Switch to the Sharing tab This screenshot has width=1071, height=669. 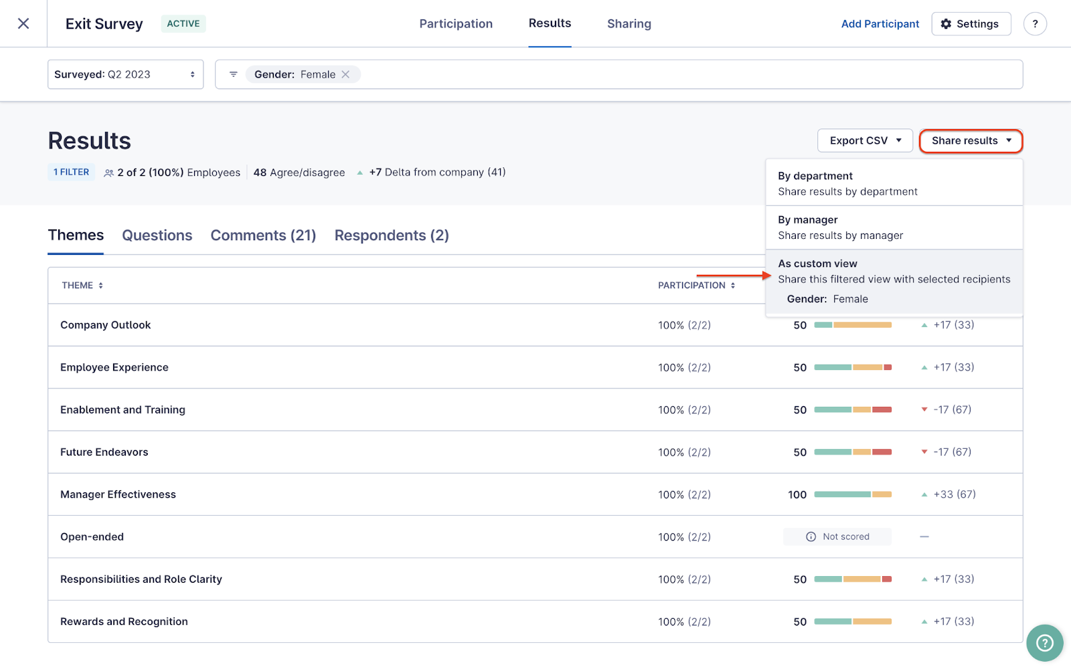click(x=629, y=23)
